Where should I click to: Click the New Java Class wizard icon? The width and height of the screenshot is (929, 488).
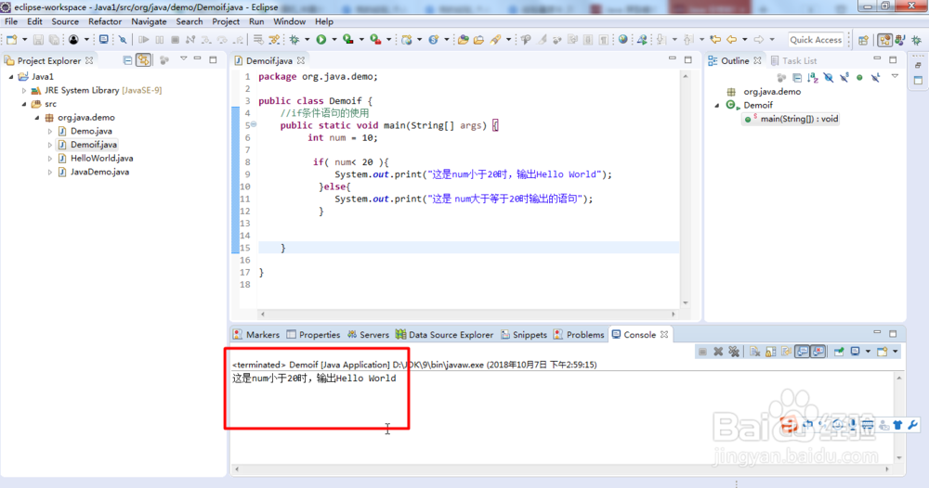[x=434, y=40]
